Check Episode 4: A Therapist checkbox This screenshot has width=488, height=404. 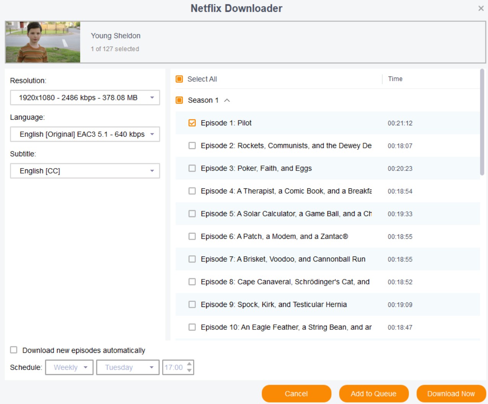[x=192, y=191]
